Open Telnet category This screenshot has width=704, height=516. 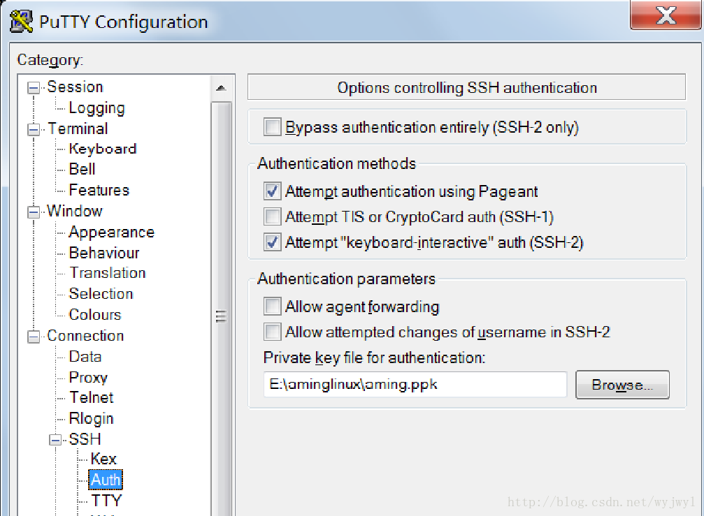[x=91, y=397]
